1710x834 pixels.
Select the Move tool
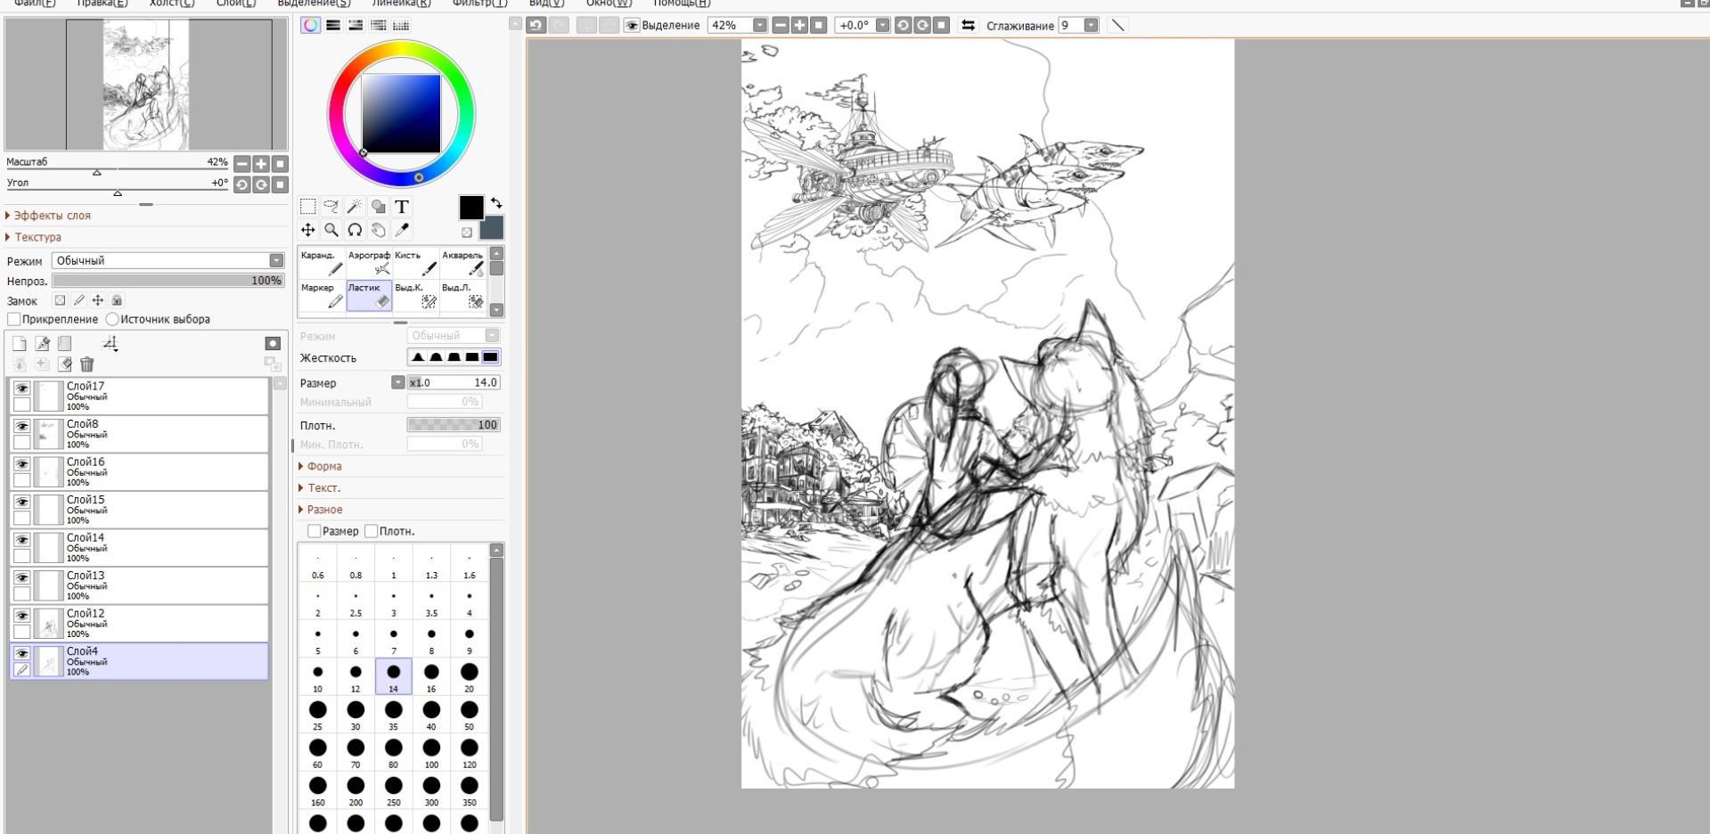[308, 230]
